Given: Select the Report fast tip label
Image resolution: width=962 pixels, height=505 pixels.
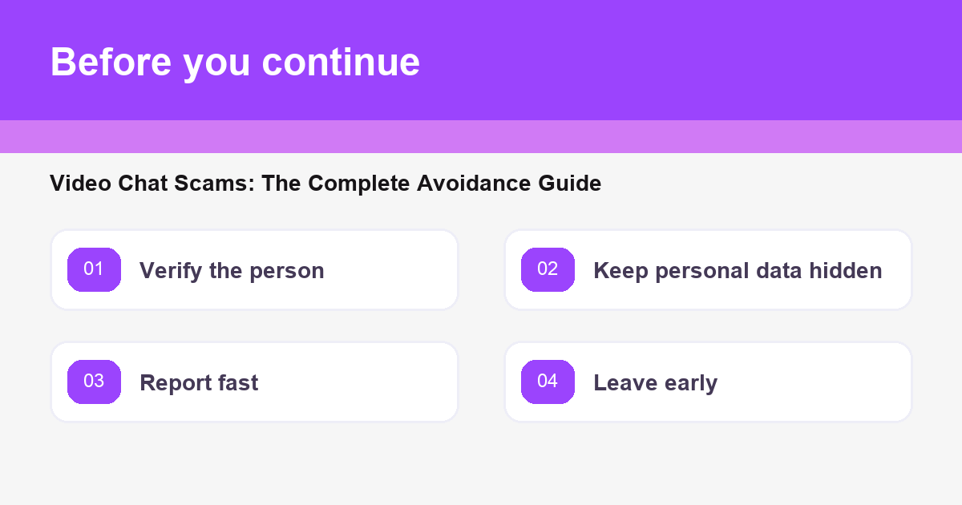Looking at the screenshot, I should pos(199,383).
